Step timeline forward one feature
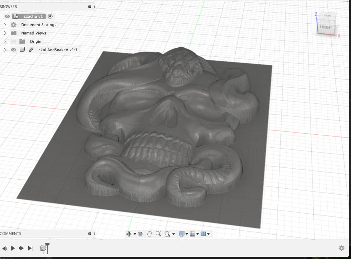Image resolution: width=351 pixels, height=259 pixels. [21, 248]
